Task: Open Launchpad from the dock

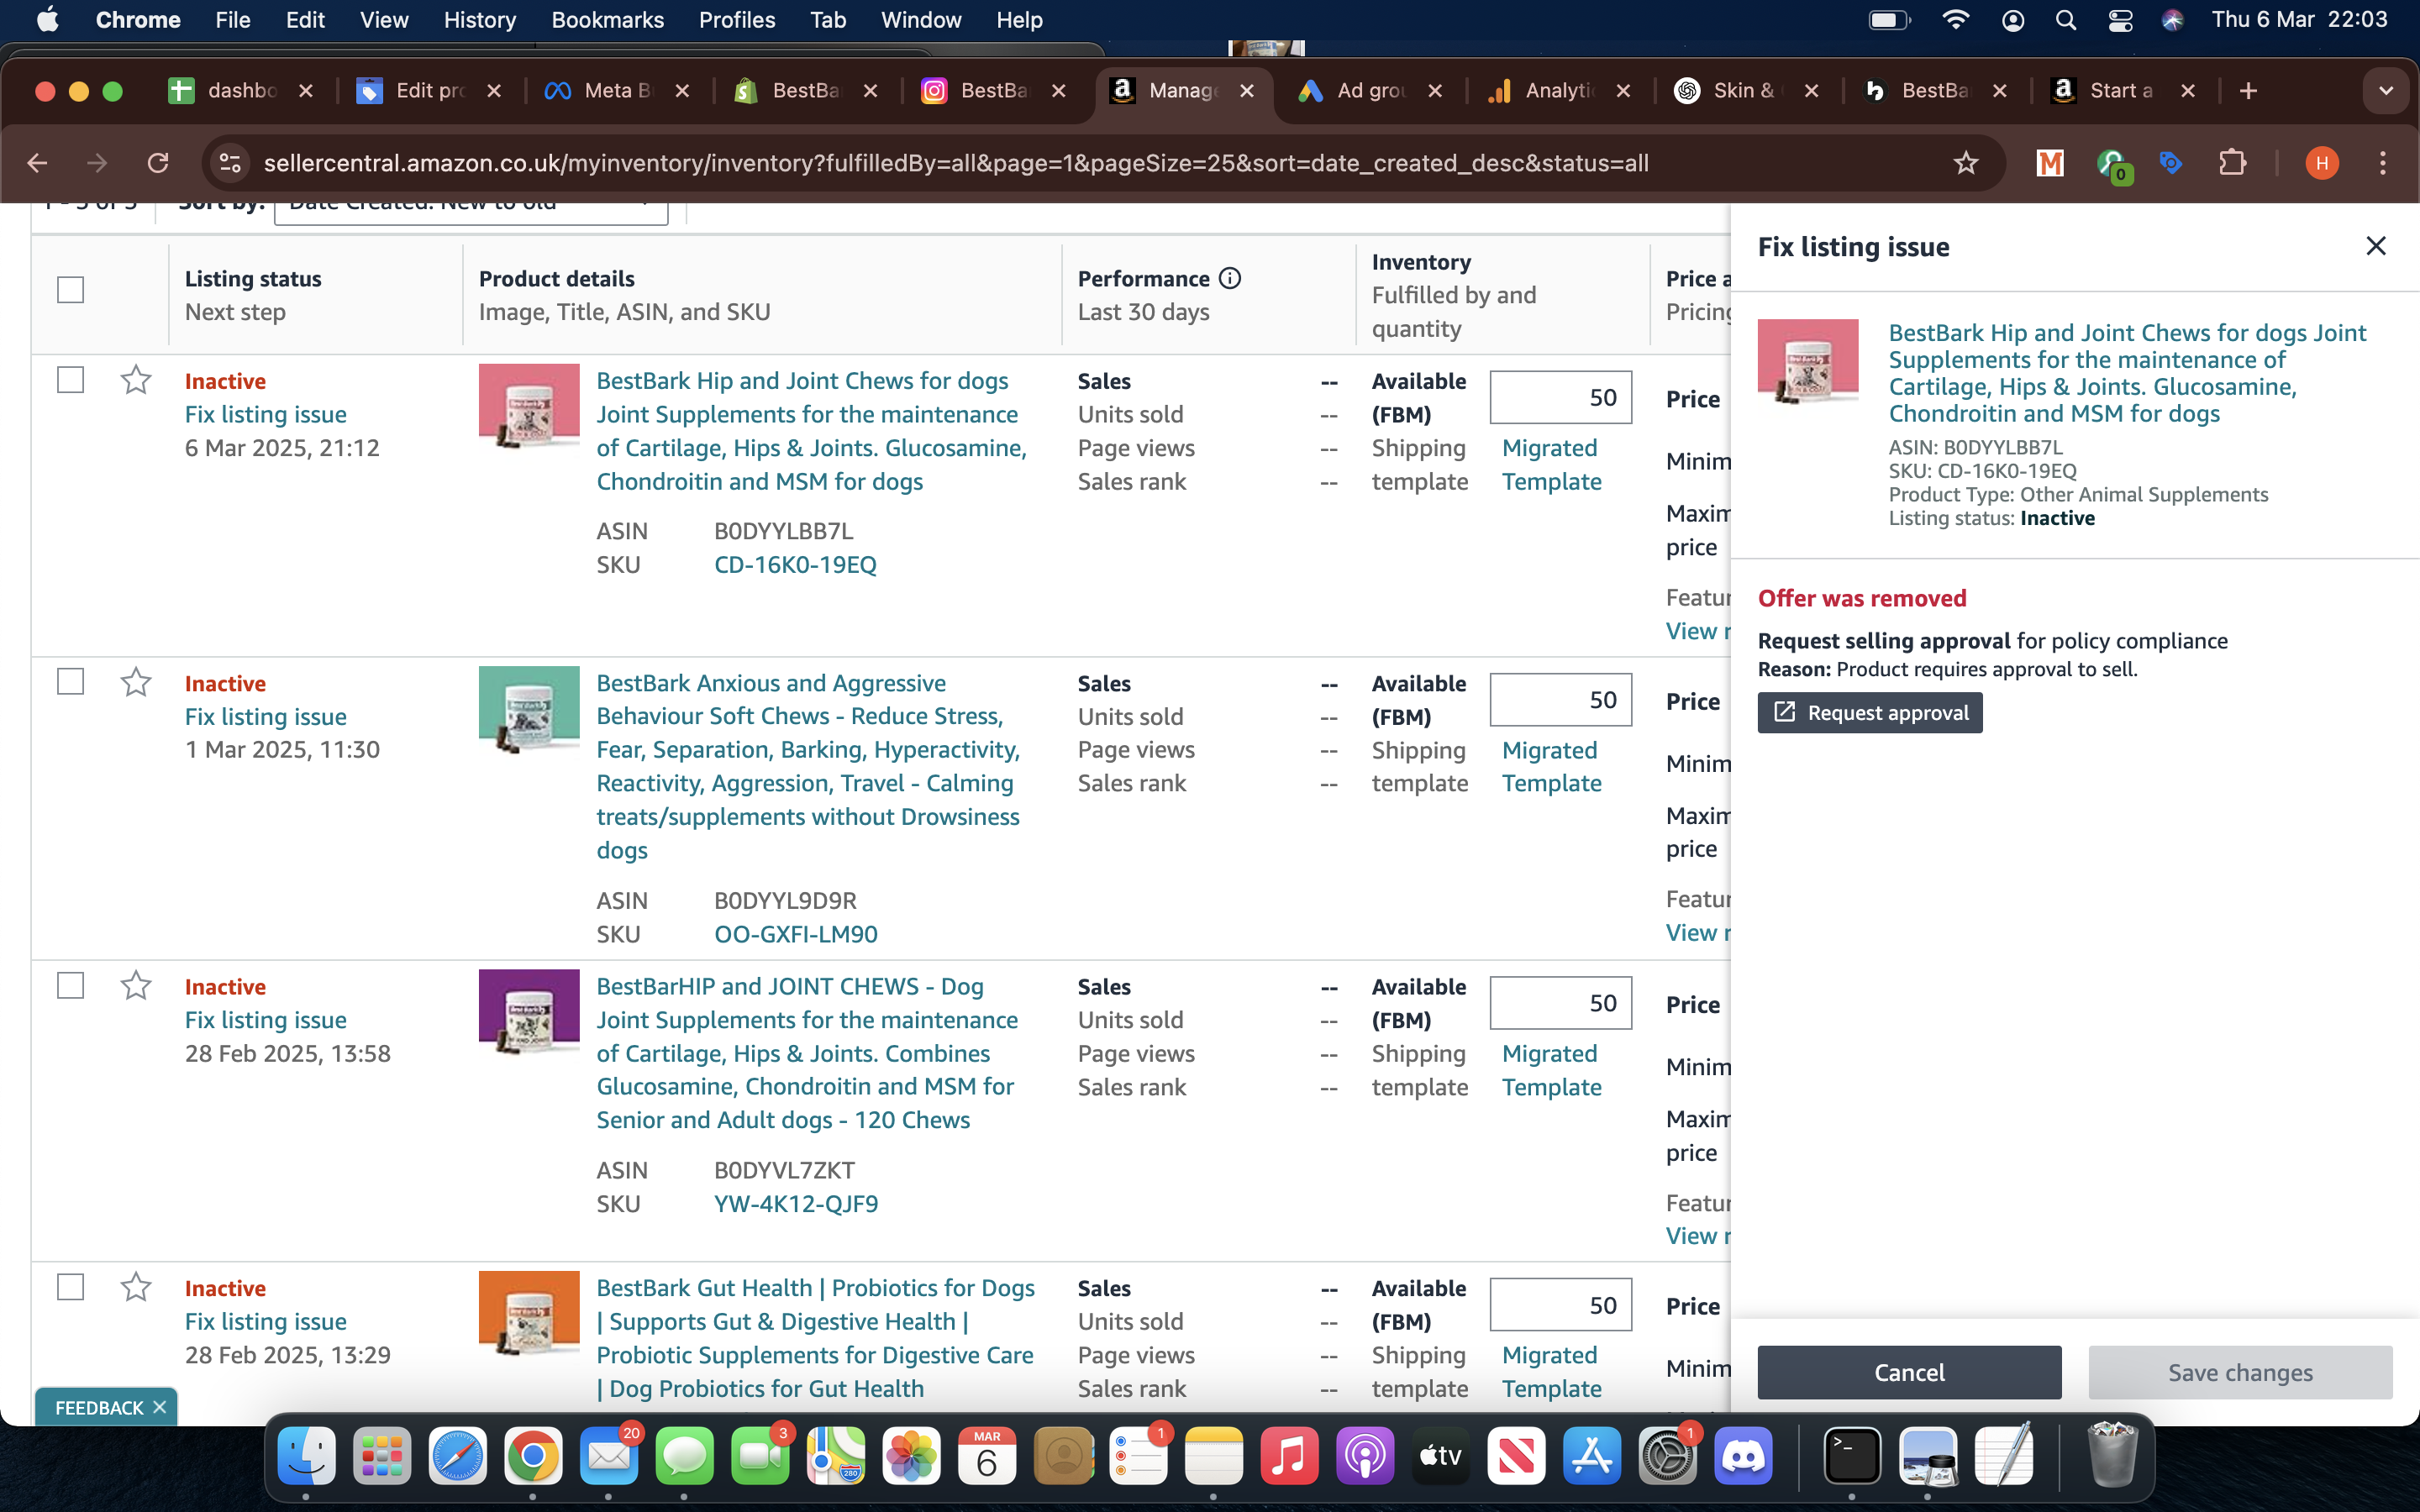Action: 381,1455
